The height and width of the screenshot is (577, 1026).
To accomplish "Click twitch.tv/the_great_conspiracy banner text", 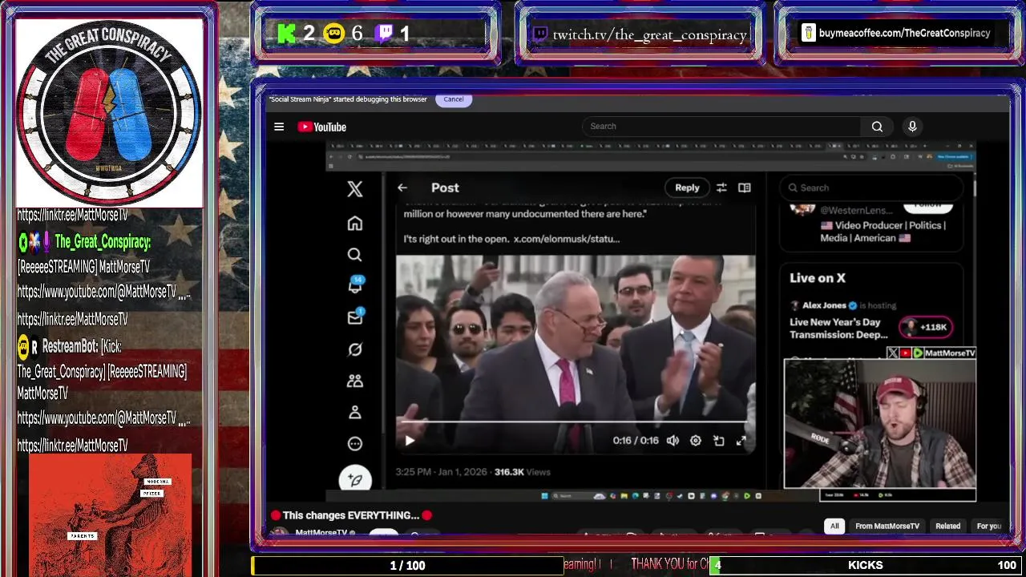I will coord(650,34).
